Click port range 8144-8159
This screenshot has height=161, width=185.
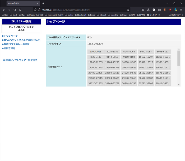pyautogui.click(x=112, y=57)
